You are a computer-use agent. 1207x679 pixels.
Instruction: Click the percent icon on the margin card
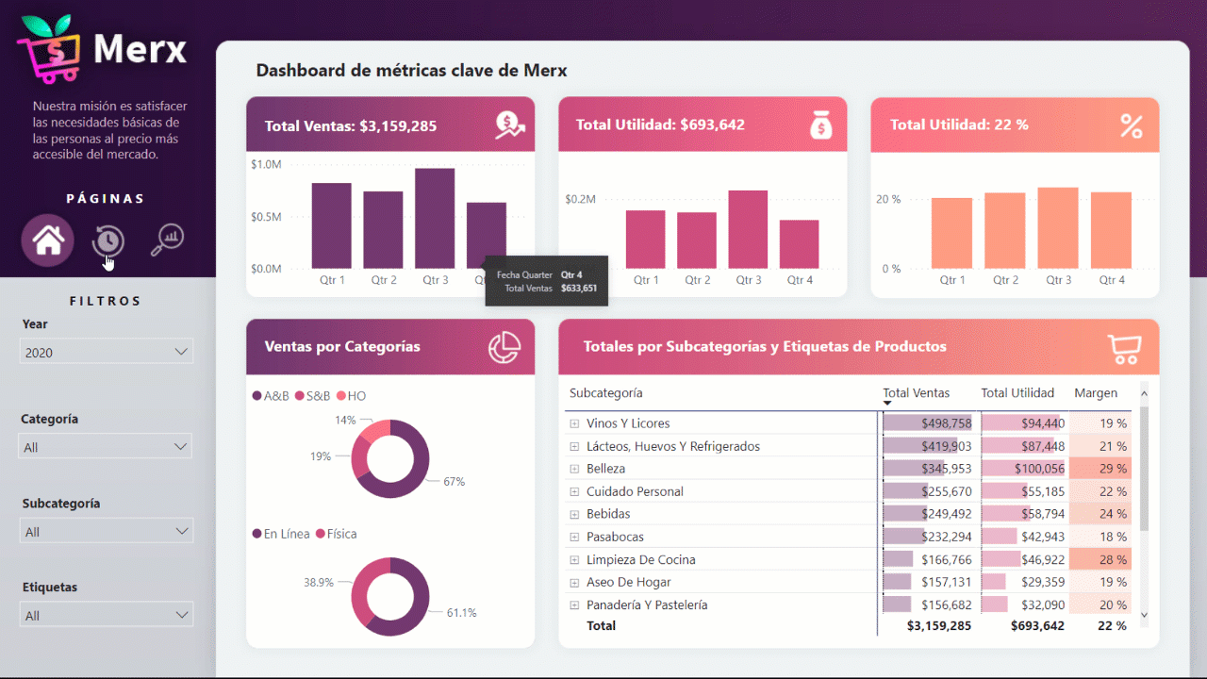1132,124
